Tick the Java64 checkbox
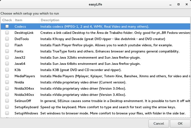The height and width of the screenshot is (128, 191). 7,63
